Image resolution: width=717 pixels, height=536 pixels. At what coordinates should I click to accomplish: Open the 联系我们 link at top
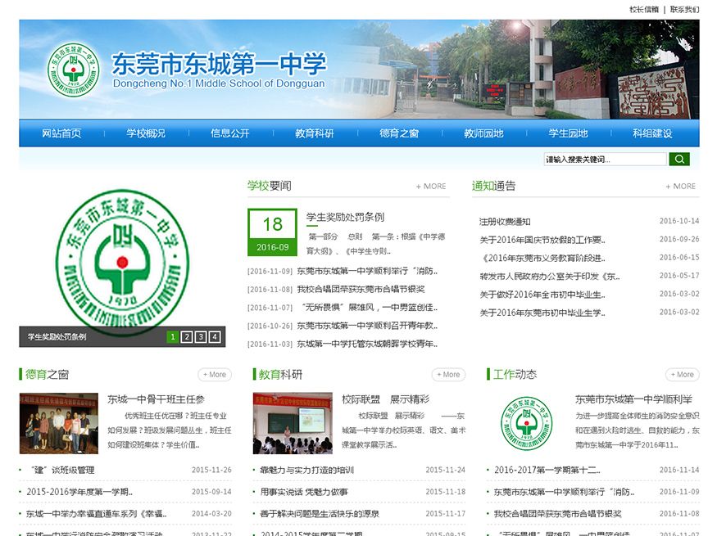coord(684,9)
